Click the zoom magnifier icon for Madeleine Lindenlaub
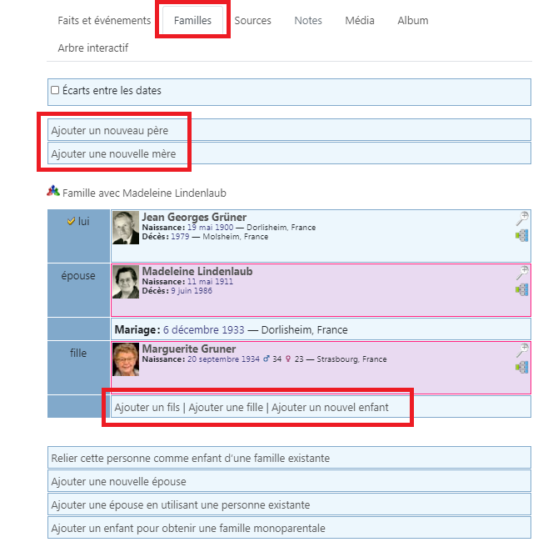 522,273
